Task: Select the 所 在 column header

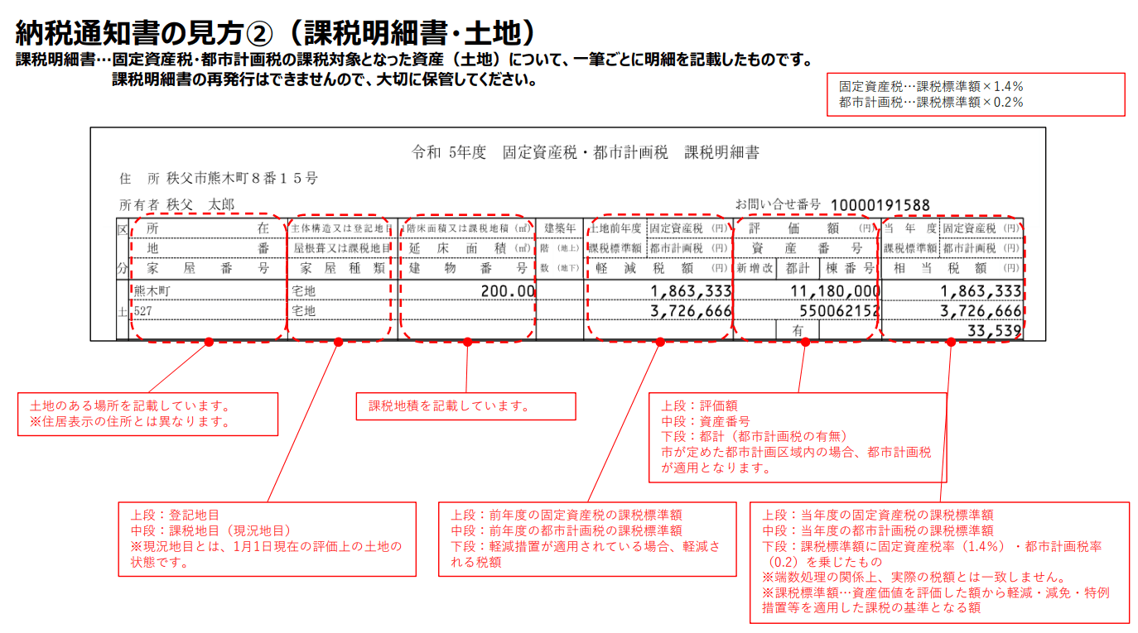Action: pos(208,228)
